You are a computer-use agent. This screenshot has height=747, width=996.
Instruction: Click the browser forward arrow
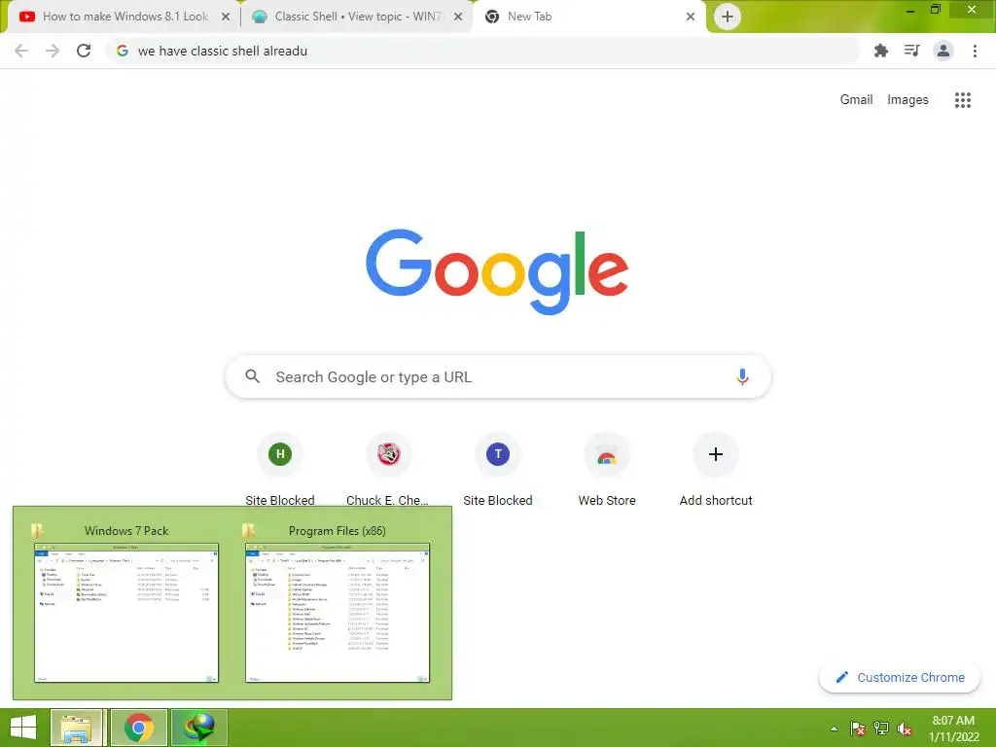click(x=53, y=51)
